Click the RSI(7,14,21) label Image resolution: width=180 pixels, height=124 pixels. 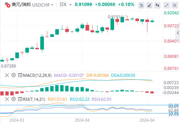[34, 99]
